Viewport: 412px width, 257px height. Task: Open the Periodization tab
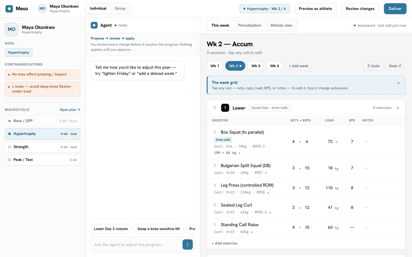pos(250,25)
